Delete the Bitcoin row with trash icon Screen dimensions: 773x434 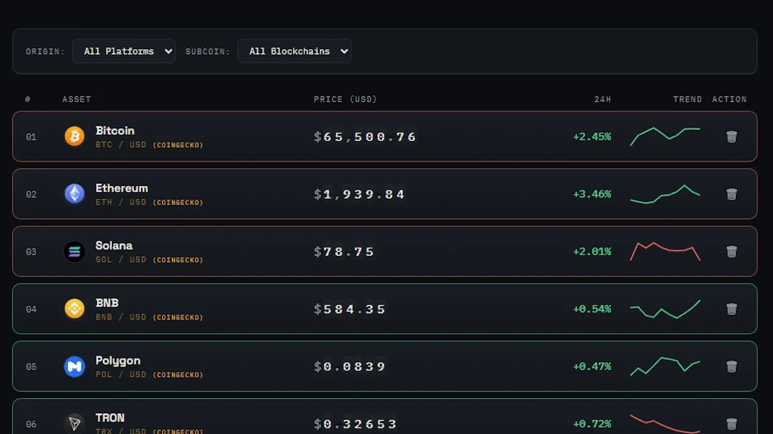click(x=732, y=137)
